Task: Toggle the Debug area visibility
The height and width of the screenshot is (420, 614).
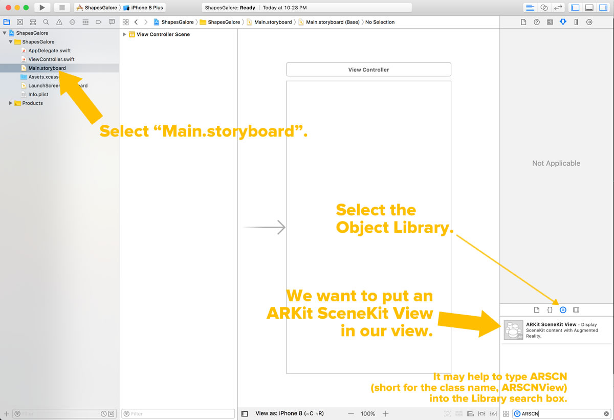Action: coord(589,8)
